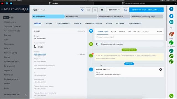Viewport: 177px width, 99px height.
Task: Expand the arrow beside Сделку + контакт + компанию
Action: click(162, 10)
